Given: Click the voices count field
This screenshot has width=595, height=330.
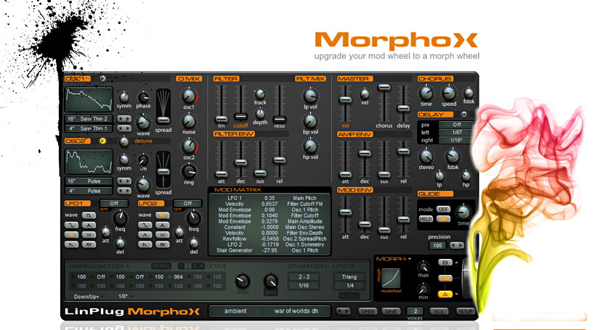Looking at the screenshot, I should 415,311.
